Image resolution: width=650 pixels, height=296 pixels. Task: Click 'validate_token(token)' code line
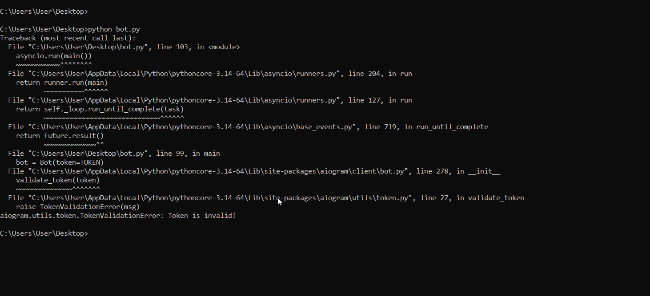point(58,180)
